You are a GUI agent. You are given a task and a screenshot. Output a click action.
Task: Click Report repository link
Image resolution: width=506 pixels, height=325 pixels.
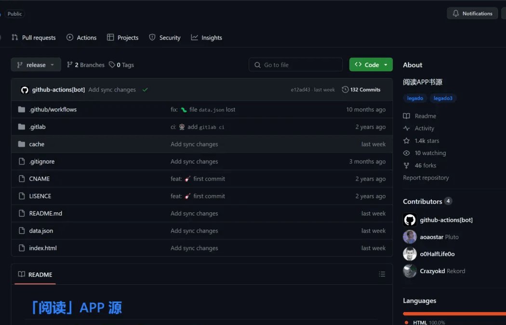(x=426, y=178)
